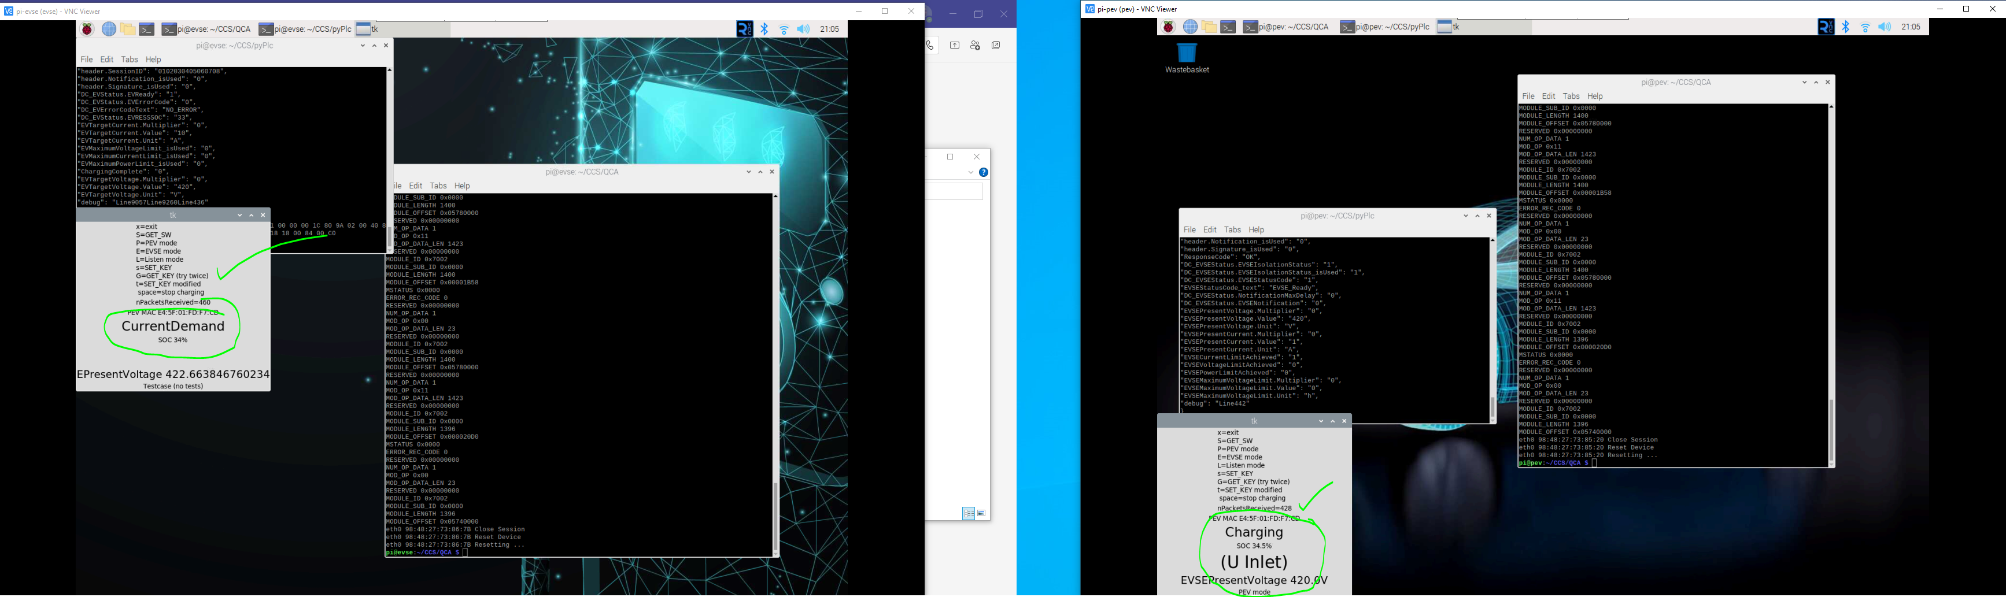Open Wi-Fi network icon on pev tray

1865,27
